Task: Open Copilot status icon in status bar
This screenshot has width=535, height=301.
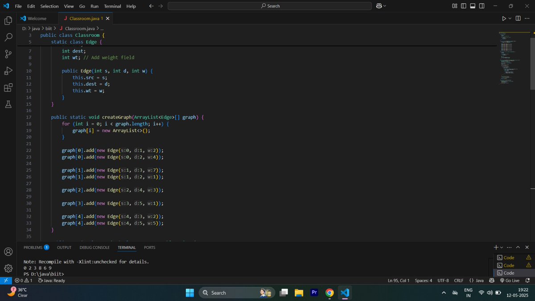Action: point(492,280)
